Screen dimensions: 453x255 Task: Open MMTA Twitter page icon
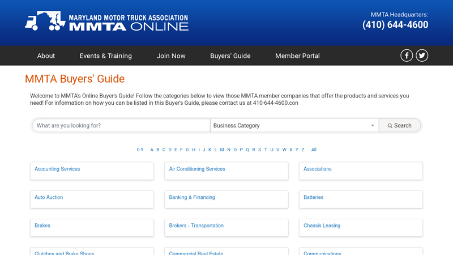(x=422, y=56)
